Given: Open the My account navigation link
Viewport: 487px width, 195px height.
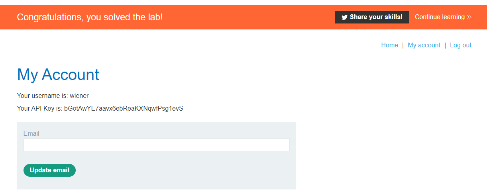Looking at the screenshot, I should 424,45.
